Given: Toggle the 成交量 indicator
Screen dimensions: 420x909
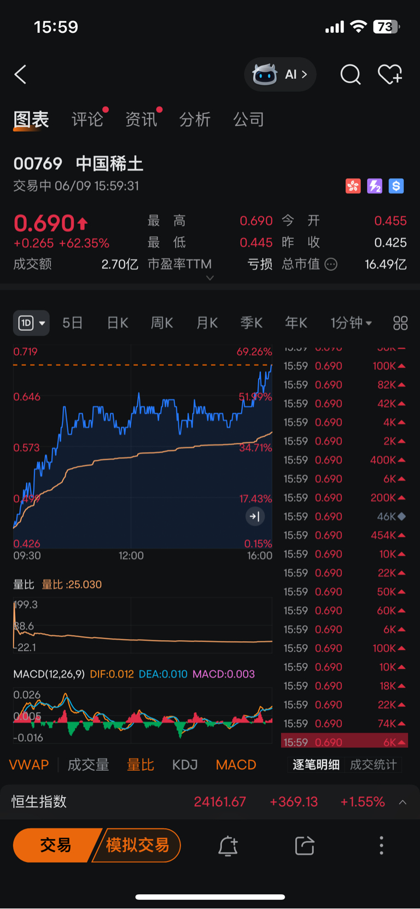Looking at the screenshot, I should pos(88,765).
